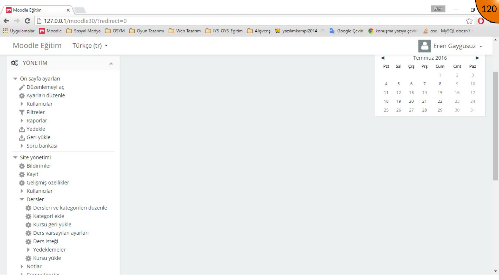The image size is (499, 280).
Task: Collapse the YÖNETİM block
Action: (111, 63)
